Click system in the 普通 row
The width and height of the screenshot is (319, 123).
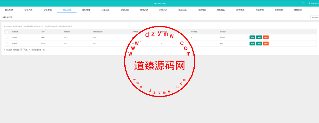[x=14, y=37]
